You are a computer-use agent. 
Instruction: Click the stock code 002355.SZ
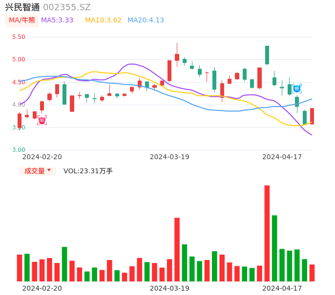pos(67,7)
